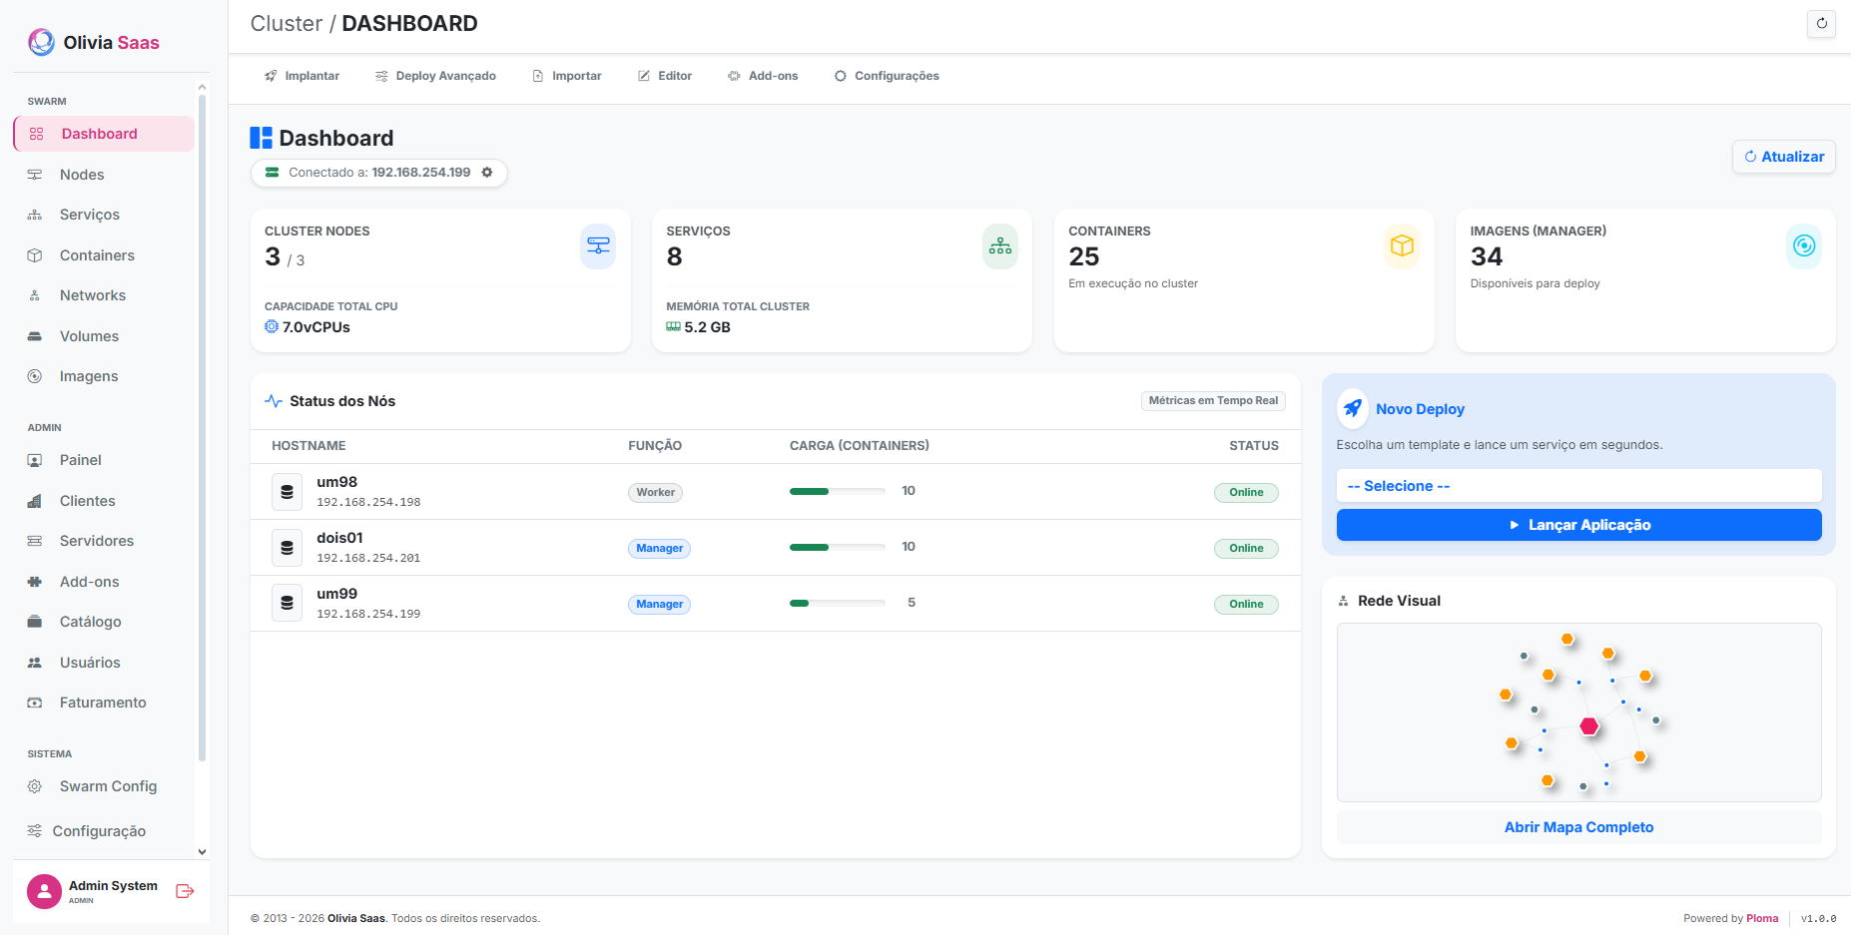Click the Imagens sidebar icon
The image size is (1851, 935).
[x=35, y=376]
